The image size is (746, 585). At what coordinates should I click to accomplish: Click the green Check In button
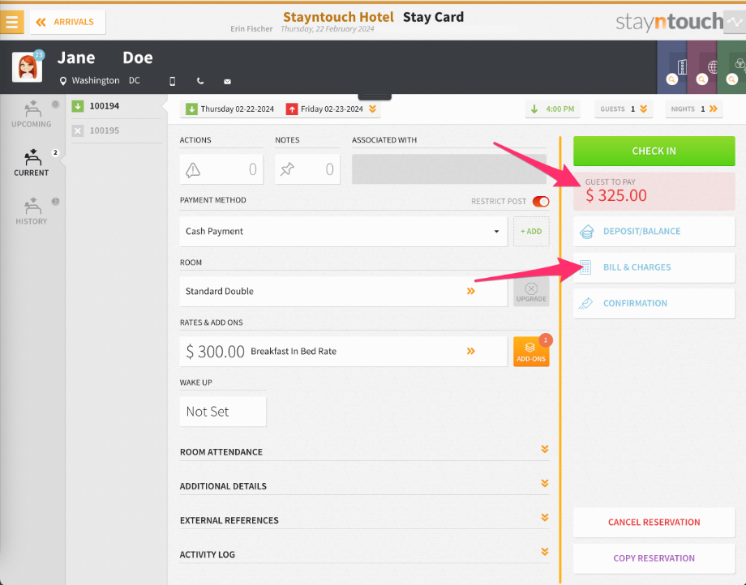pos(654,152)
